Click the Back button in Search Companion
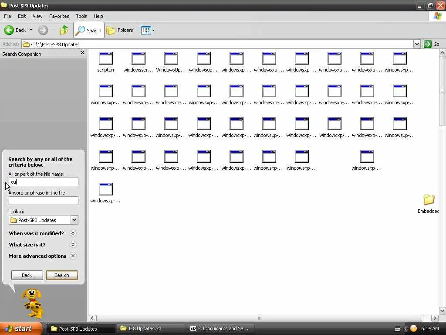The width and height of the screenshot is (446, 335). (x=27, y=275)
